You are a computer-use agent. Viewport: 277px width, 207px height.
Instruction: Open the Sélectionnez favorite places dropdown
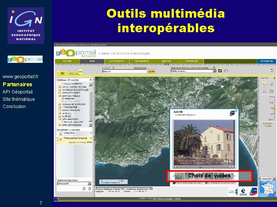[194, 71]
